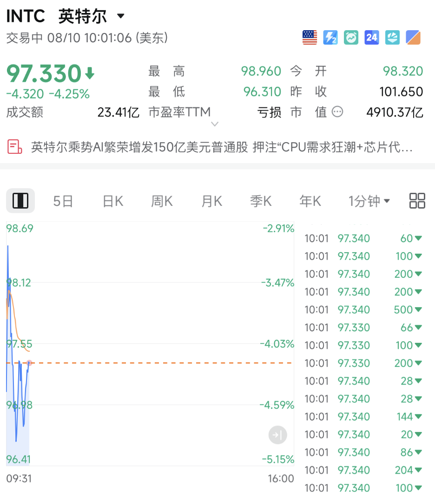Viewport: 435px width, 498px height.
Task: Tap the US flag market icon
Action: tap(310, 38)
